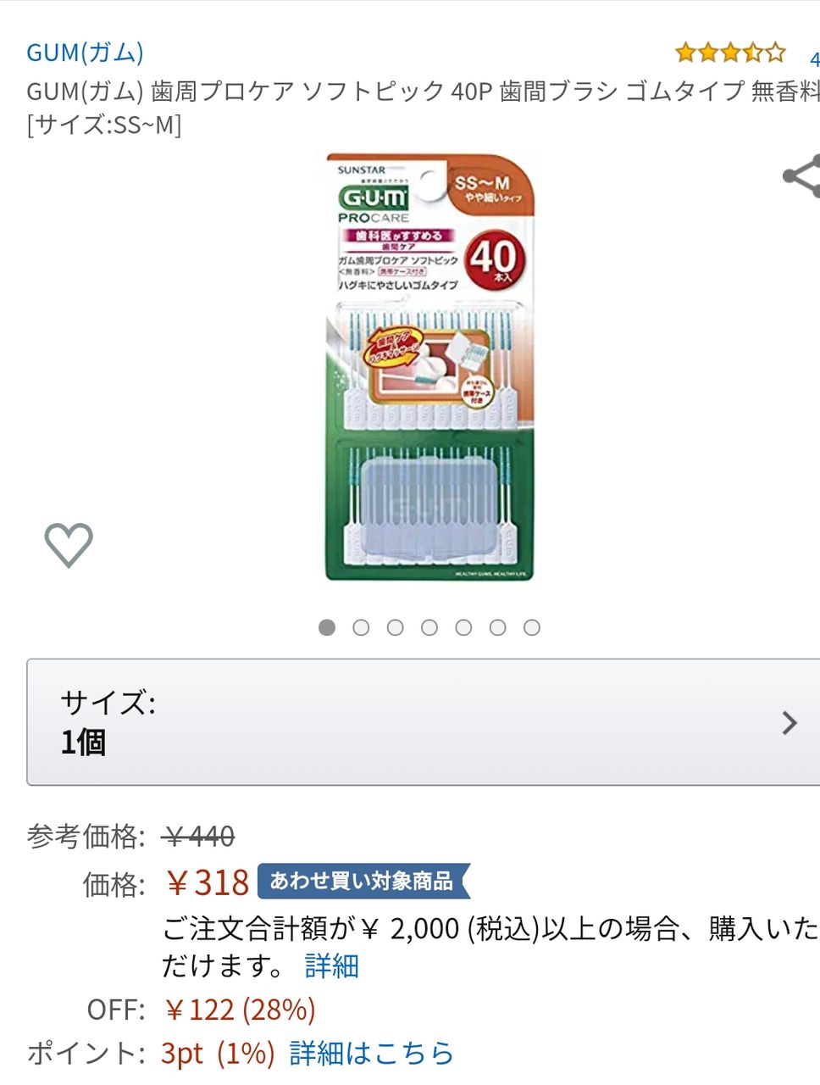Tap the ￥318 price

pos(208,883)
